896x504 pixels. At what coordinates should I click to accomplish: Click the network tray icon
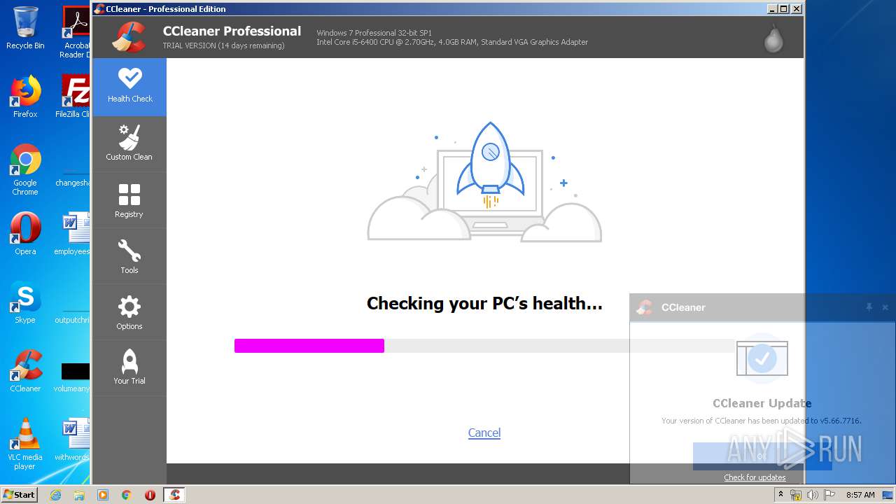[796, 495]
